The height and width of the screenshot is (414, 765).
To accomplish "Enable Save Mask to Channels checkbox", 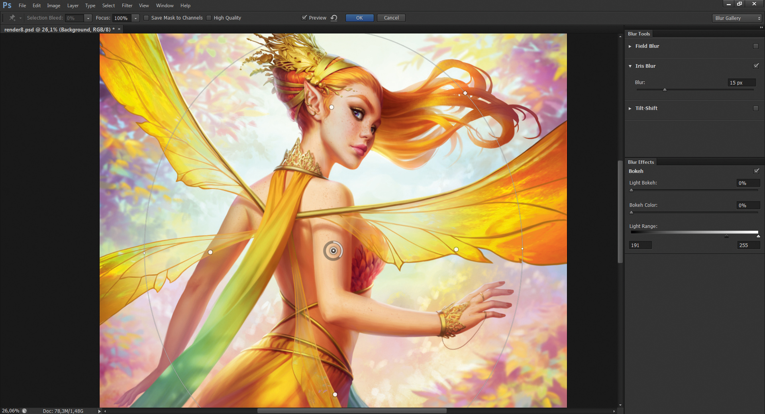I will pos(146,18).
